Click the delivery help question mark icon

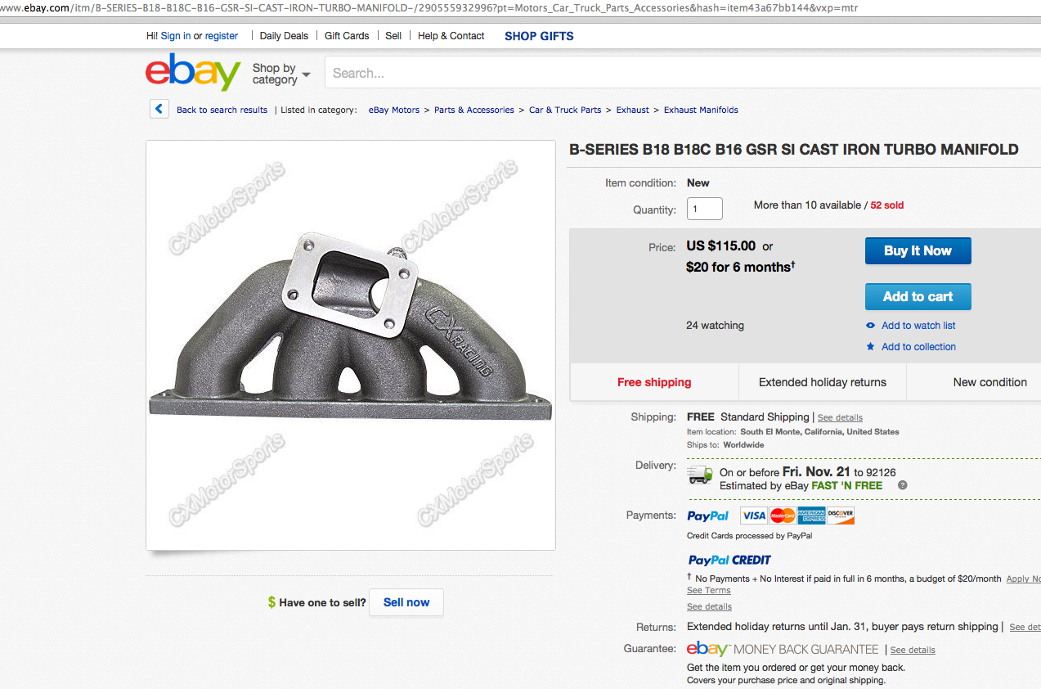[x=903, y=485]
